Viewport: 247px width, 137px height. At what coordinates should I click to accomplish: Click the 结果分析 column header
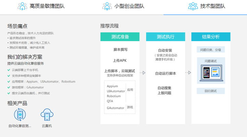pos(211,37)
